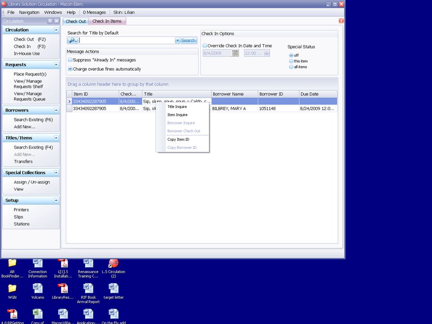Click the Search button
Image resolution: width=432 pixels, height=324 pixels.
(x=189, y=40)
